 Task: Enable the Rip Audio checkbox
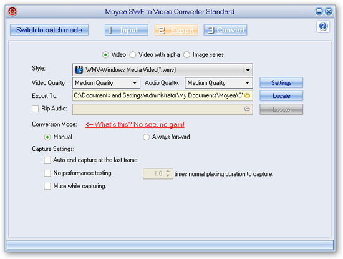point(35,109)
